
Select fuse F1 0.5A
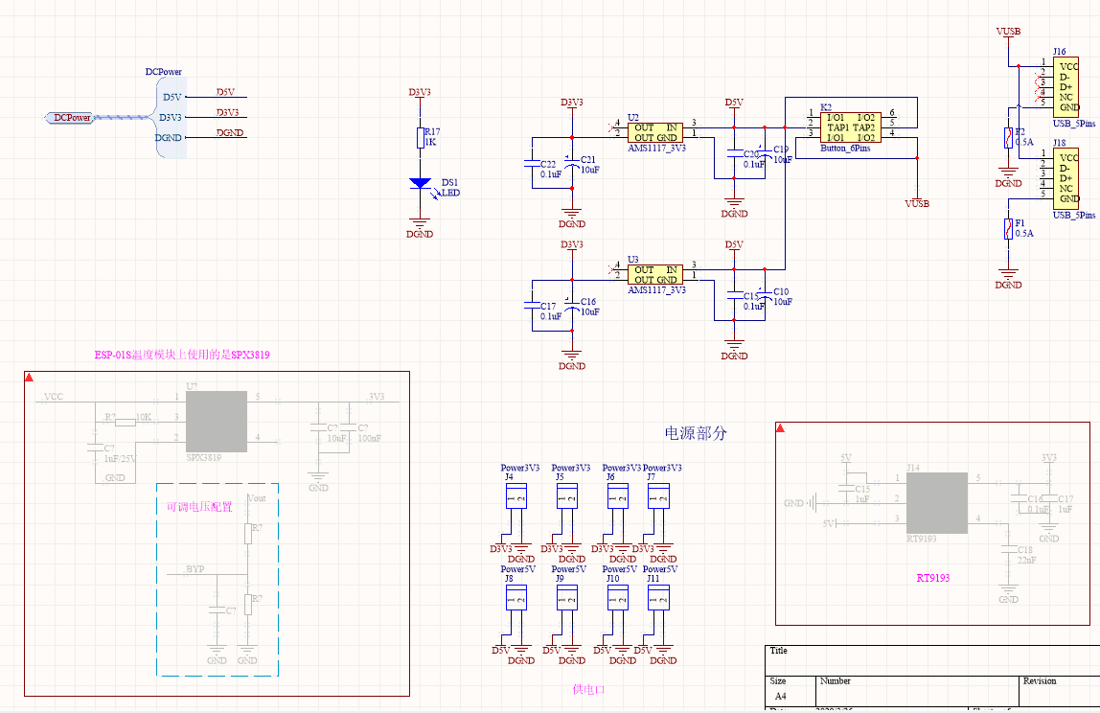(x=1008, y=229)
